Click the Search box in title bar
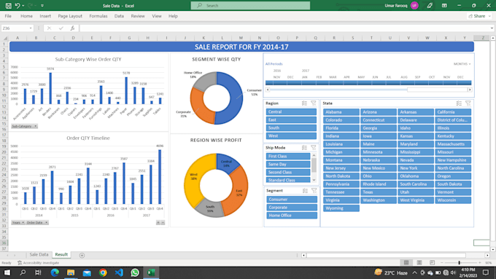This screenshot has height=279, width=496. point(250,5)
